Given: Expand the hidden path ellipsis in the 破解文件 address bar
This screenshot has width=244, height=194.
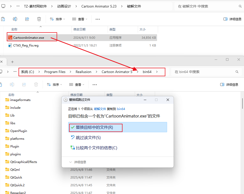Looking at the screenshot, I should [x=18, y=6].
